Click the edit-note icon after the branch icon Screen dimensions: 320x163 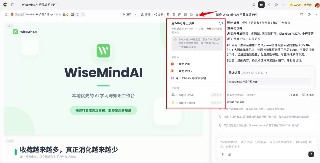tap(83, 14)
